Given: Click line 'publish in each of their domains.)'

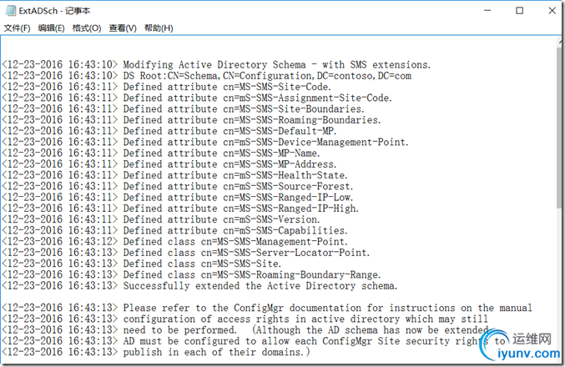Looking at the screenshot, I should 216,352.
